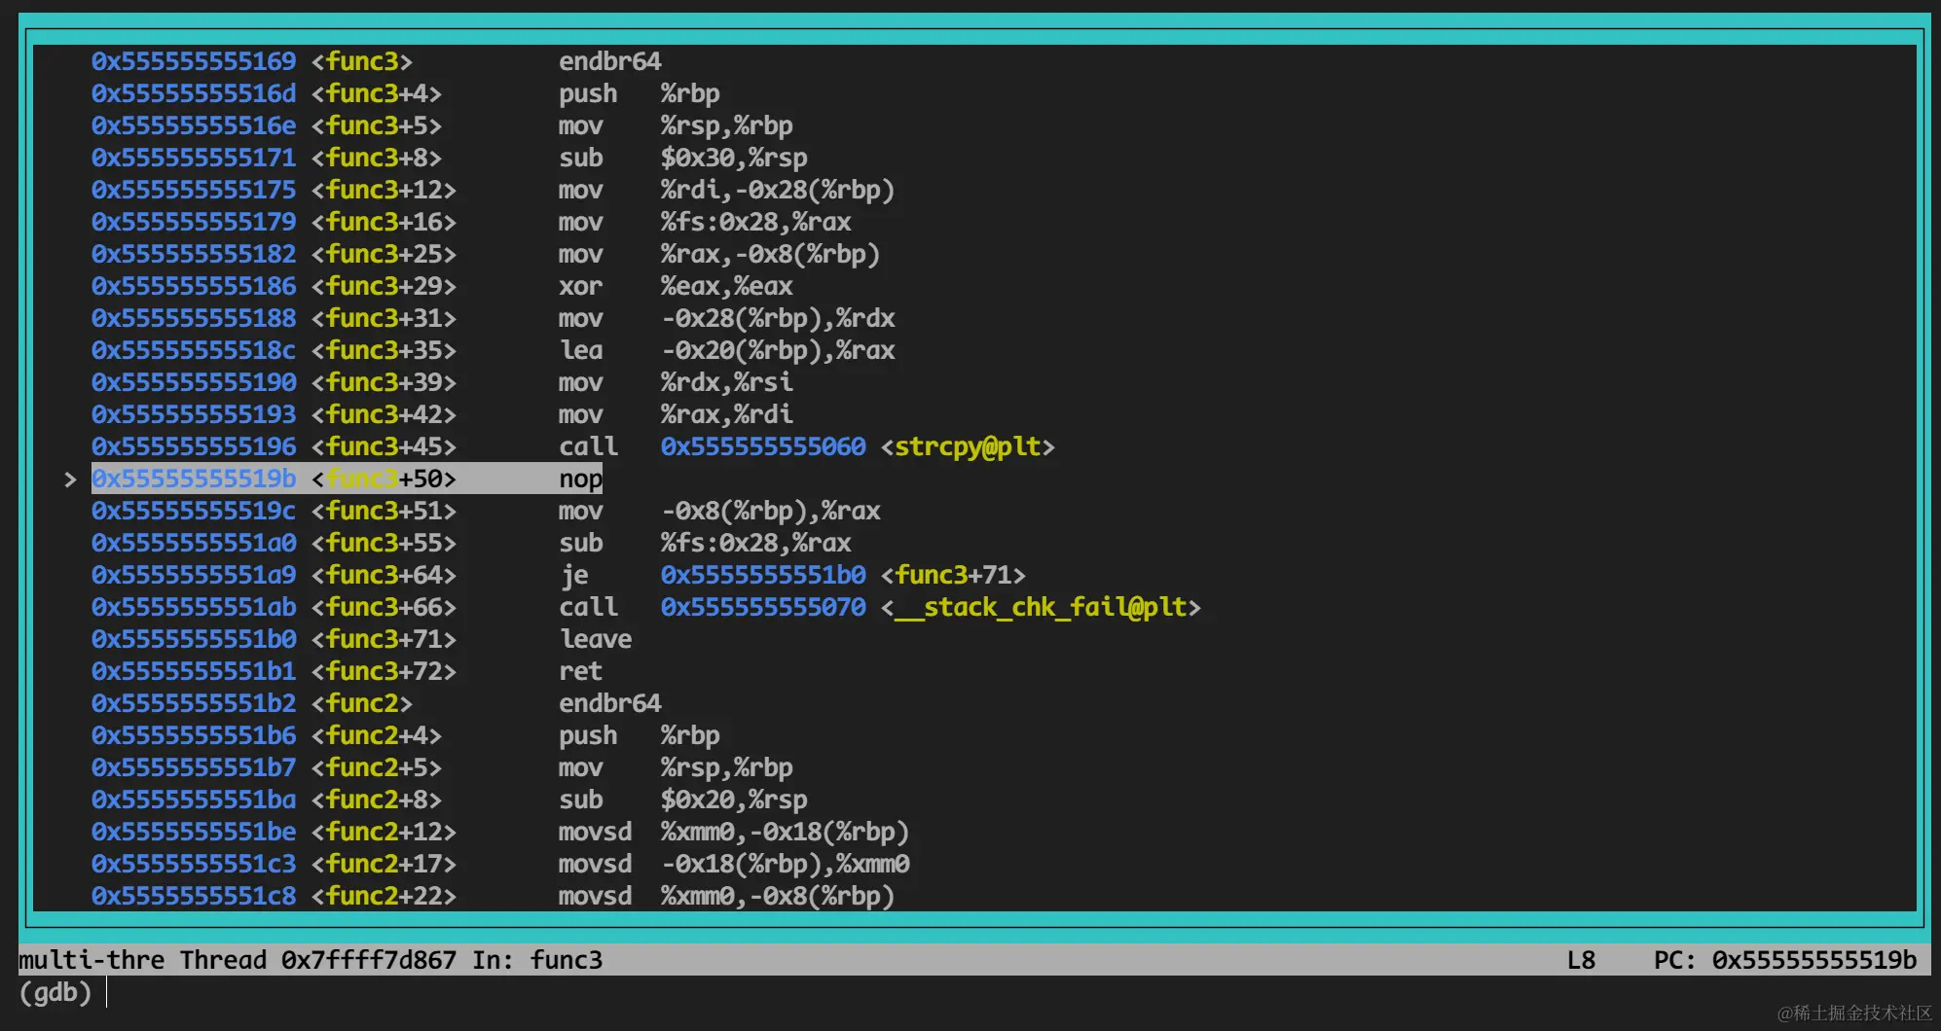The width and height of the screenshot is (1941, 1031).
Task: Select the <func3+25> label
Action: [384, 254]
